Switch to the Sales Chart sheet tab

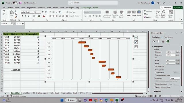pos(54,93)
